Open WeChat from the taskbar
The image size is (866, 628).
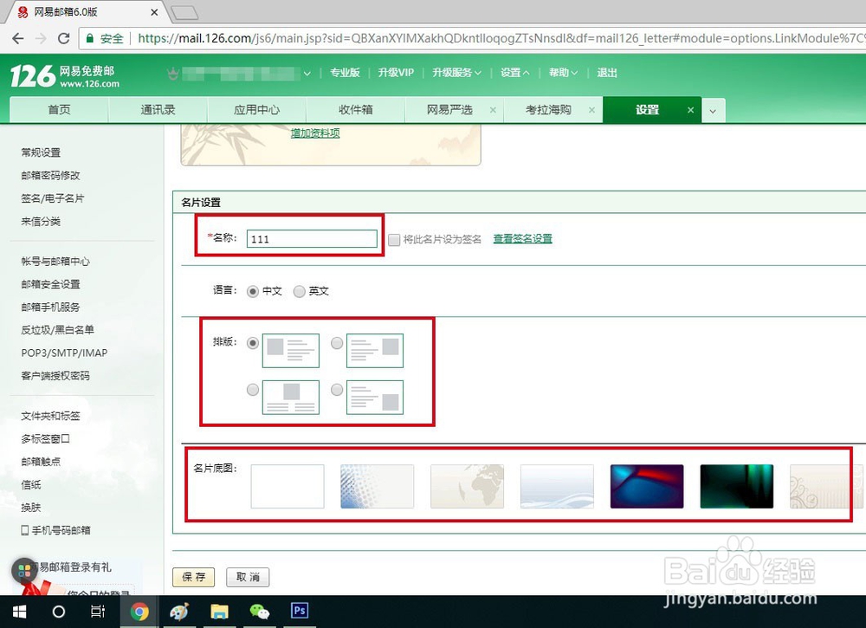coord(259,612)
